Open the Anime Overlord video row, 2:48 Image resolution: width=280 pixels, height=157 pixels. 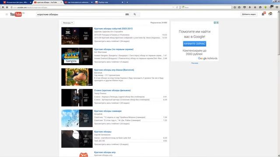click(130, 58)
